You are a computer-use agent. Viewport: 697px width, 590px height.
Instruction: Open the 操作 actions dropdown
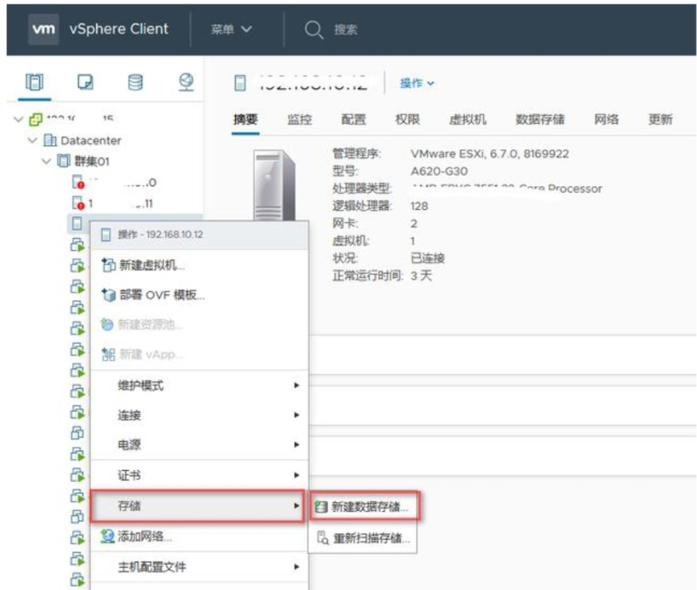click(x=417, y=83)
